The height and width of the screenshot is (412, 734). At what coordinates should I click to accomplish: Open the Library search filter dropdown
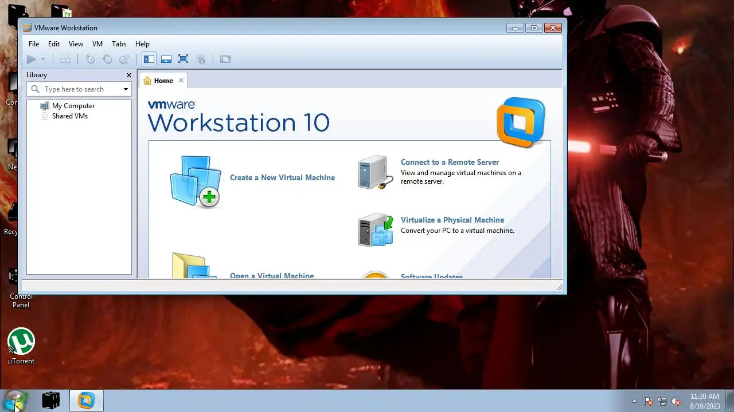[x=126, y=89]
